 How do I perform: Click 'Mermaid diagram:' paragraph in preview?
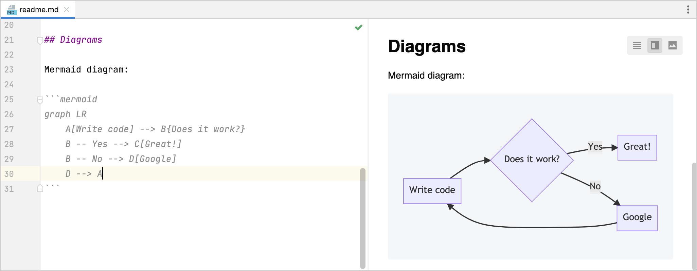426,75
